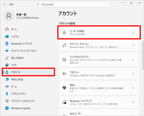Open Windows バックアップ card title
144x116 pixels.
81,101
